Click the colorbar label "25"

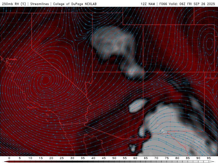[62, 158]
